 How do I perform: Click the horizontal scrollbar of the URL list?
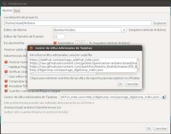click(64, 74)
